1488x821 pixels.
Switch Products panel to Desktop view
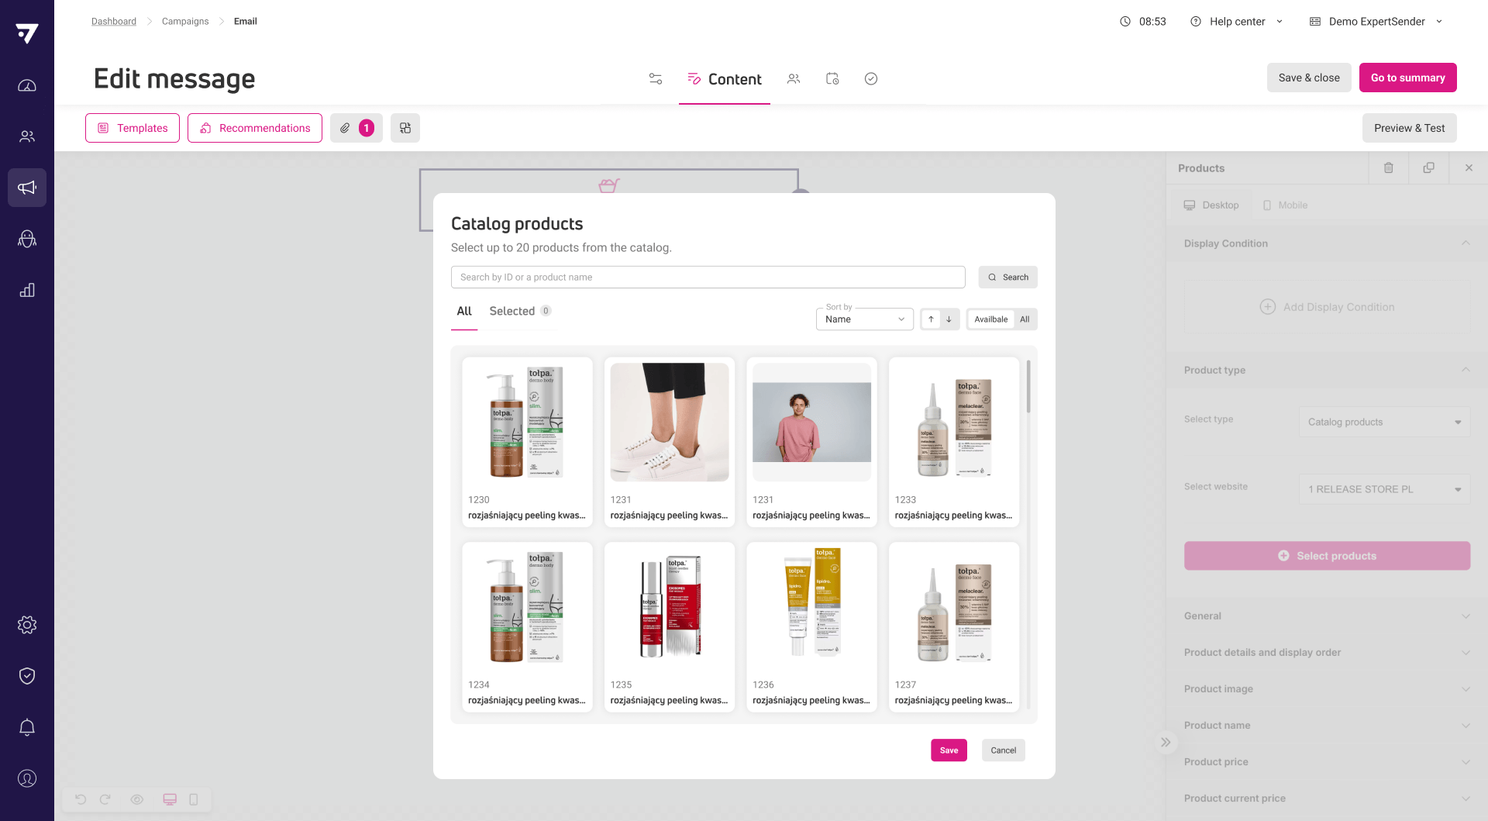1211,205
